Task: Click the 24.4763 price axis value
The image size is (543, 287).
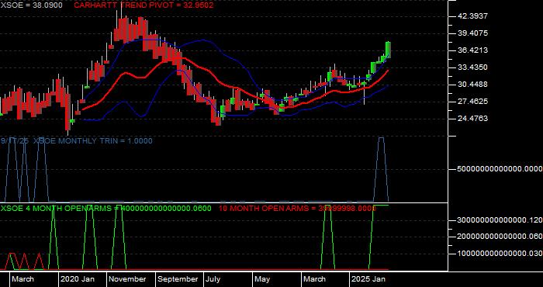Action: click(x=472, y=119)
